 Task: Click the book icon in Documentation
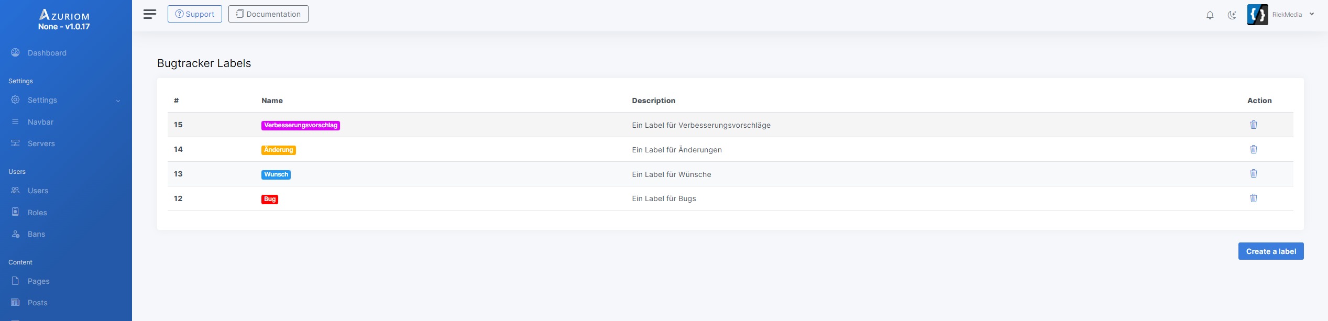[240, 14]
